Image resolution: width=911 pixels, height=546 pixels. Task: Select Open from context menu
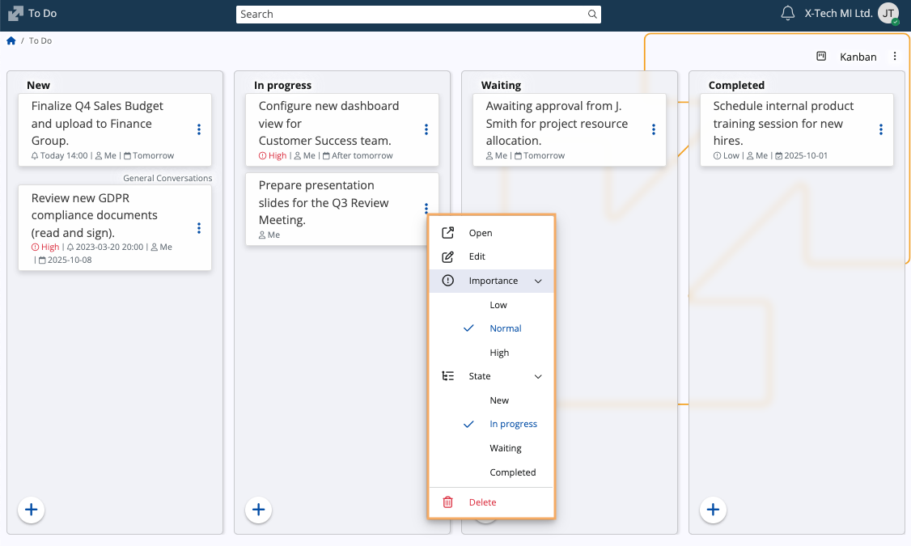tap(481, 233)
